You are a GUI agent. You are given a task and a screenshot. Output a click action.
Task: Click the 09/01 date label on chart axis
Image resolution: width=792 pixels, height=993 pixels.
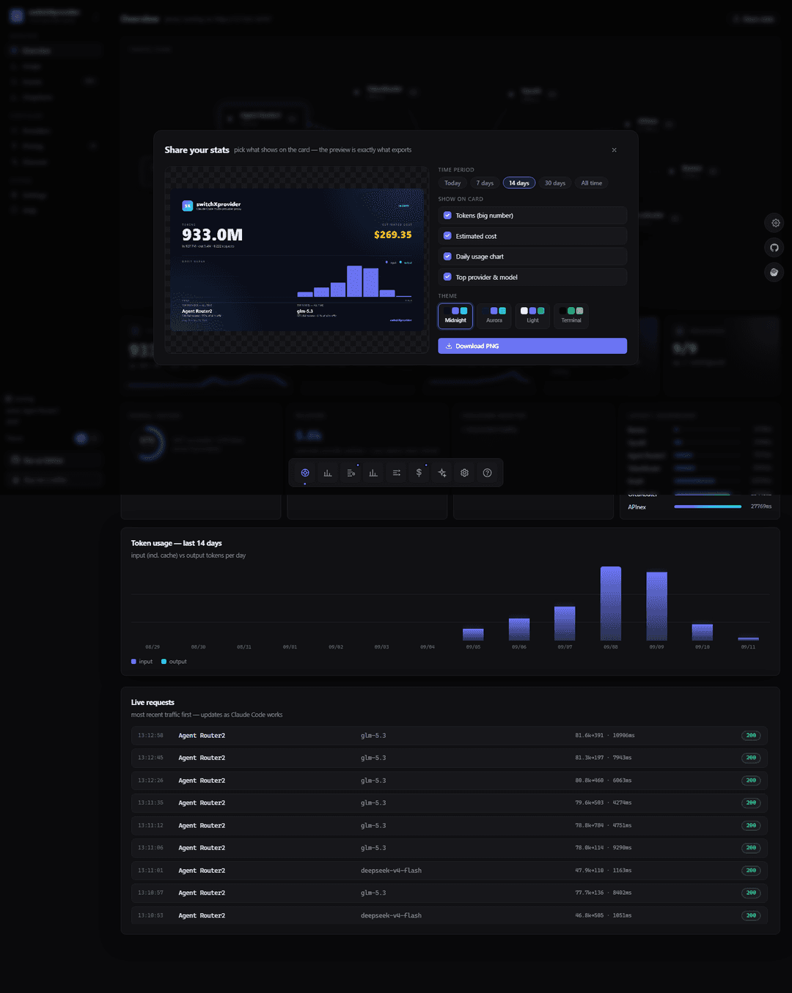(x=290, y=647)
